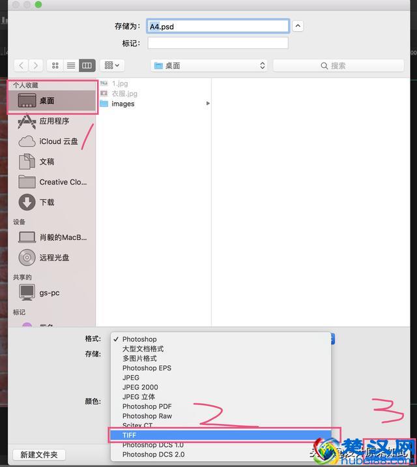Screen dimensions: 417x467
Task: Click the 搜索 search field
Action: [338, 65]
